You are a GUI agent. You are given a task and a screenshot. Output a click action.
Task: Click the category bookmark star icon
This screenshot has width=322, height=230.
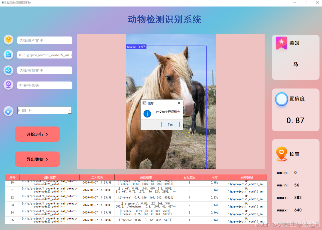(x=281, y=43)
